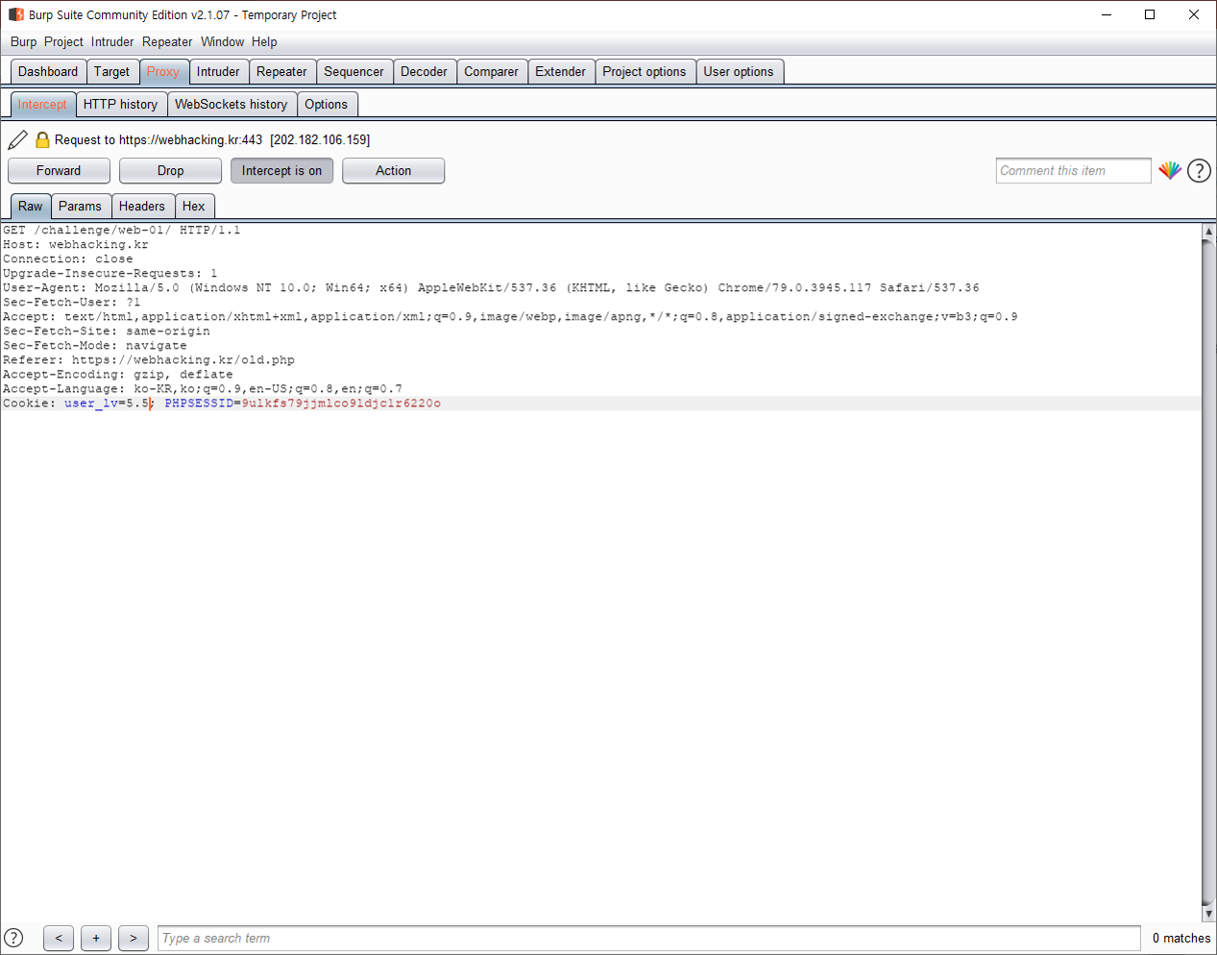Click the Upgrade-Insecure-Requests header line
The image size is (1217, 955).
[110, 274]
